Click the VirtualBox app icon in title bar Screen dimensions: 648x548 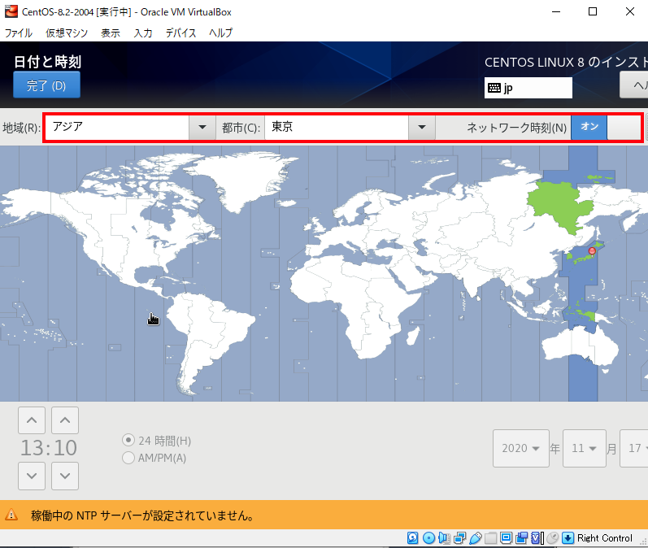pyautogui.click(x=11, y=11)
